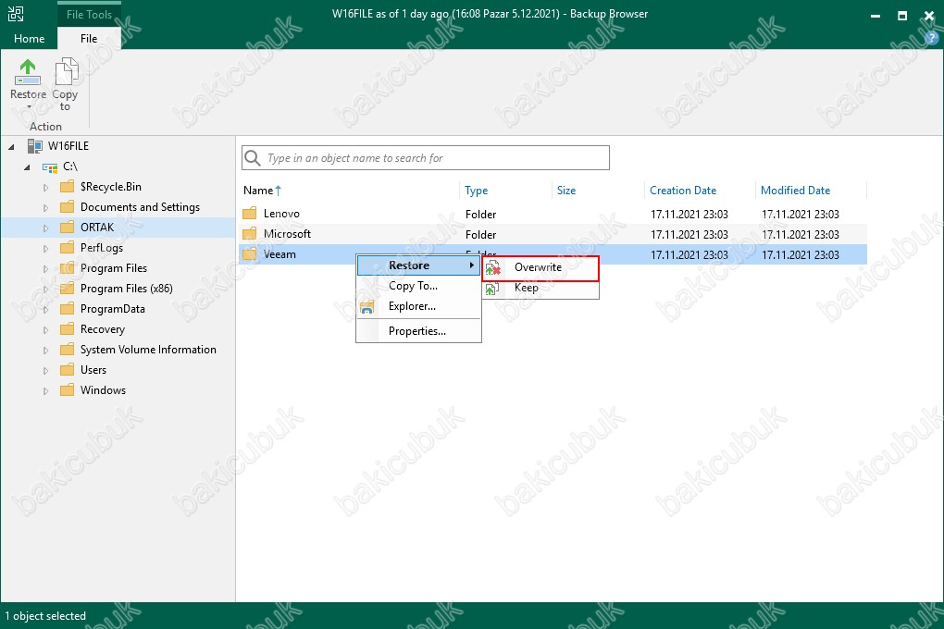944x629 pixels.
Task: Collapse the W16FILE tree node
Action: click(x=11, y=147)
